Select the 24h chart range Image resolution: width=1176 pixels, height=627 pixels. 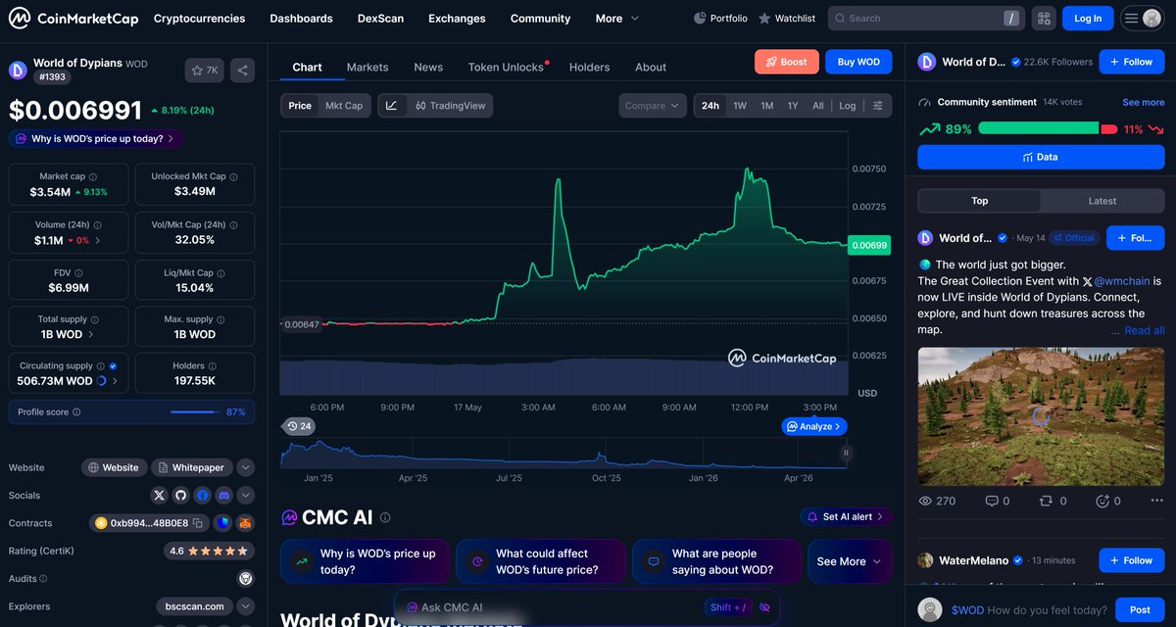click(x=710, y=106)
